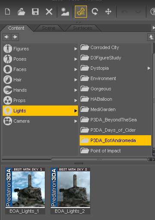Image resolution: width=155 pixels, height=220 pixels.
Task: Open the P3DA_Days_of_Cider folder
Action: tap(115, 130)
